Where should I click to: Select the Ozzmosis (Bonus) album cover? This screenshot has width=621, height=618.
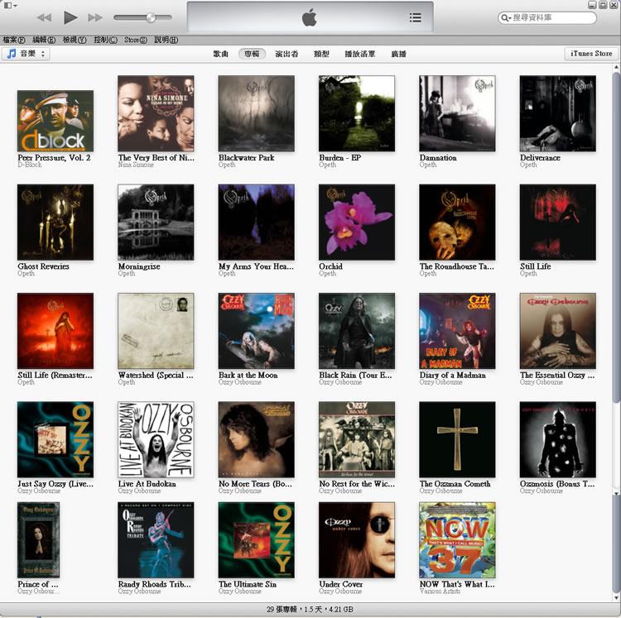pyautogui.click(x=557, y=439)
